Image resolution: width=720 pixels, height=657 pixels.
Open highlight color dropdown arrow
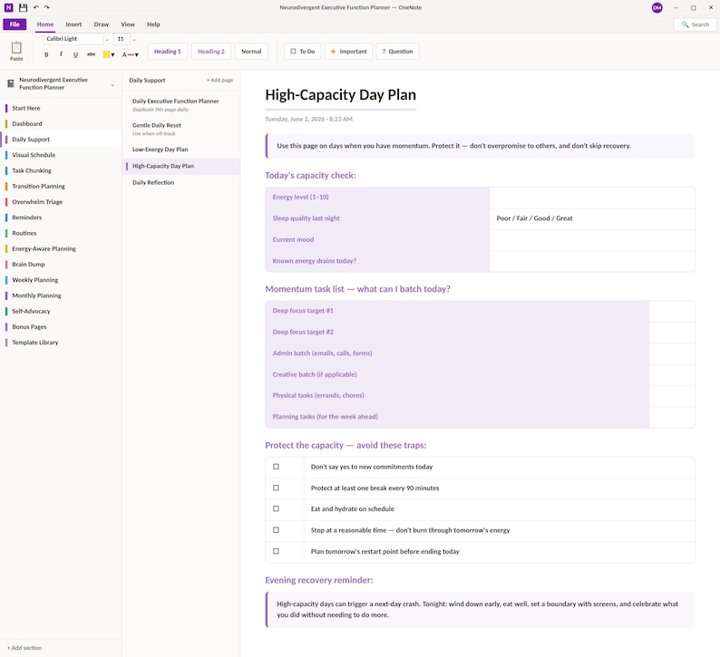click(x=113, y=55)
